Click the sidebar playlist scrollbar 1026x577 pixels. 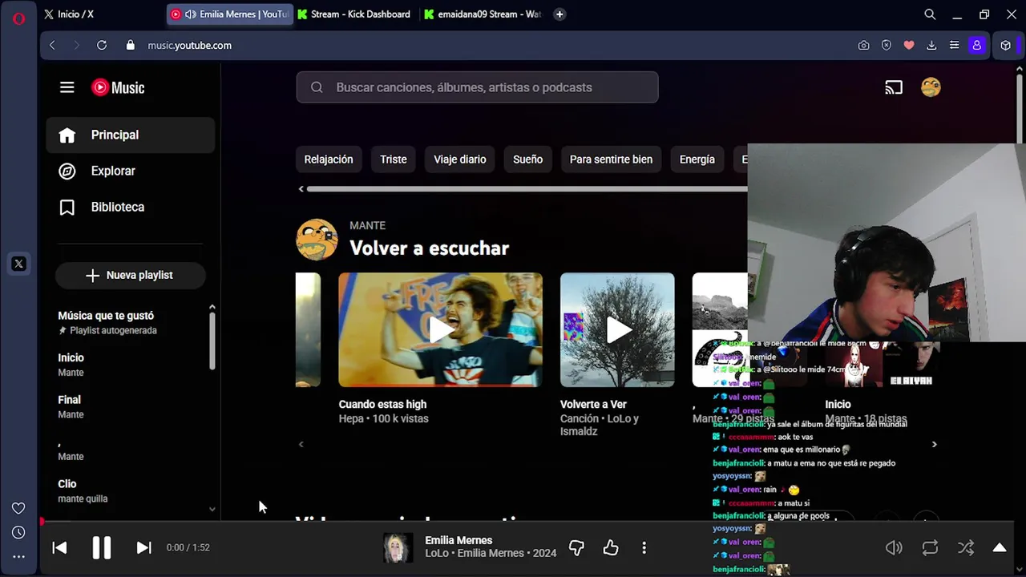212,341
